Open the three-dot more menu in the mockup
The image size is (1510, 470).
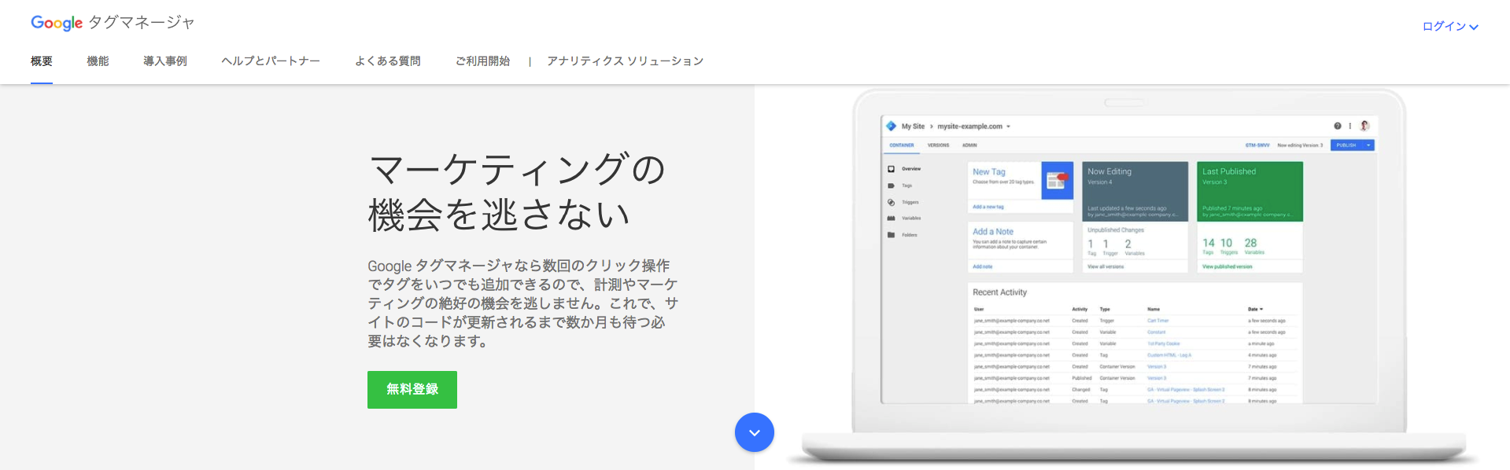pyautogui.click(x=1350, y=126)
